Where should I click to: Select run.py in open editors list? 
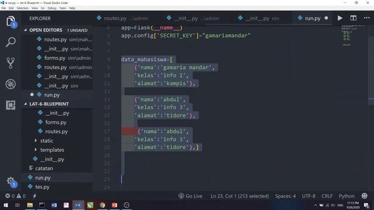pos(57,94)
